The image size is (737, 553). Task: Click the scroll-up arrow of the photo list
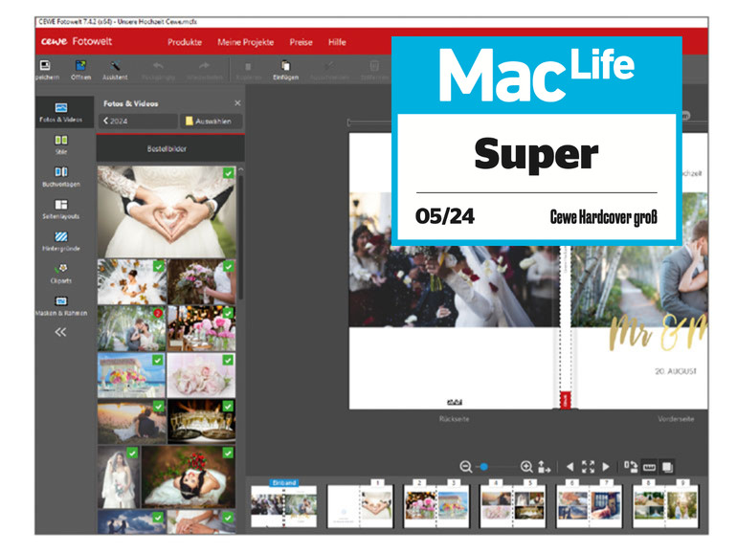[x=240, y=169]
